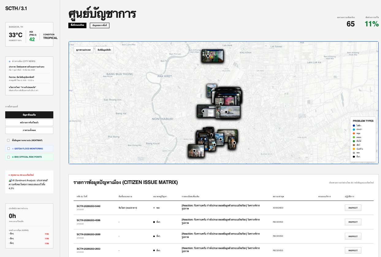The width and height of the screenshot is (381, 257).
Task: Click the orange legend swatch in Problem Types
Action: (x=354, y=133)
